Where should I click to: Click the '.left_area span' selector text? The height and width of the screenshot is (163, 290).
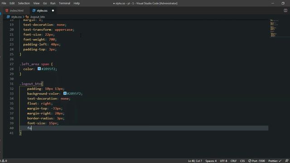(x=34, y=64)
